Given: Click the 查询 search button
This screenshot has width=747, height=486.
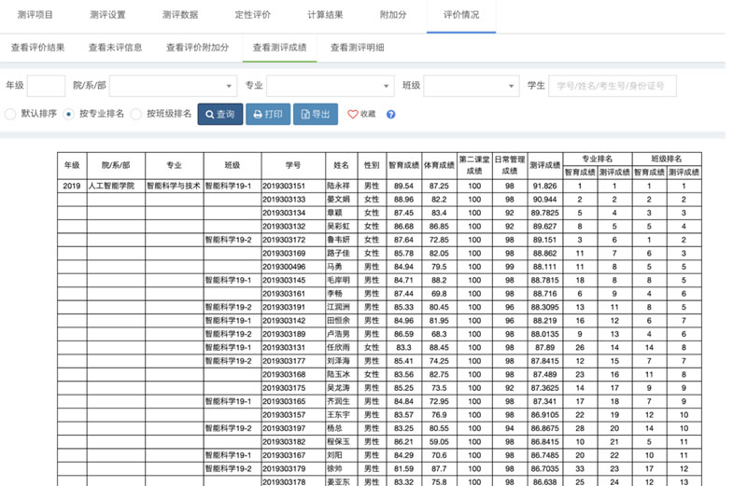Looking at the screenshot, I should (x=219, y=114).
